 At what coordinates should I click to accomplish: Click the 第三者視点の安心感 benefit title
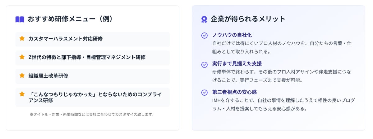[234, 92]
